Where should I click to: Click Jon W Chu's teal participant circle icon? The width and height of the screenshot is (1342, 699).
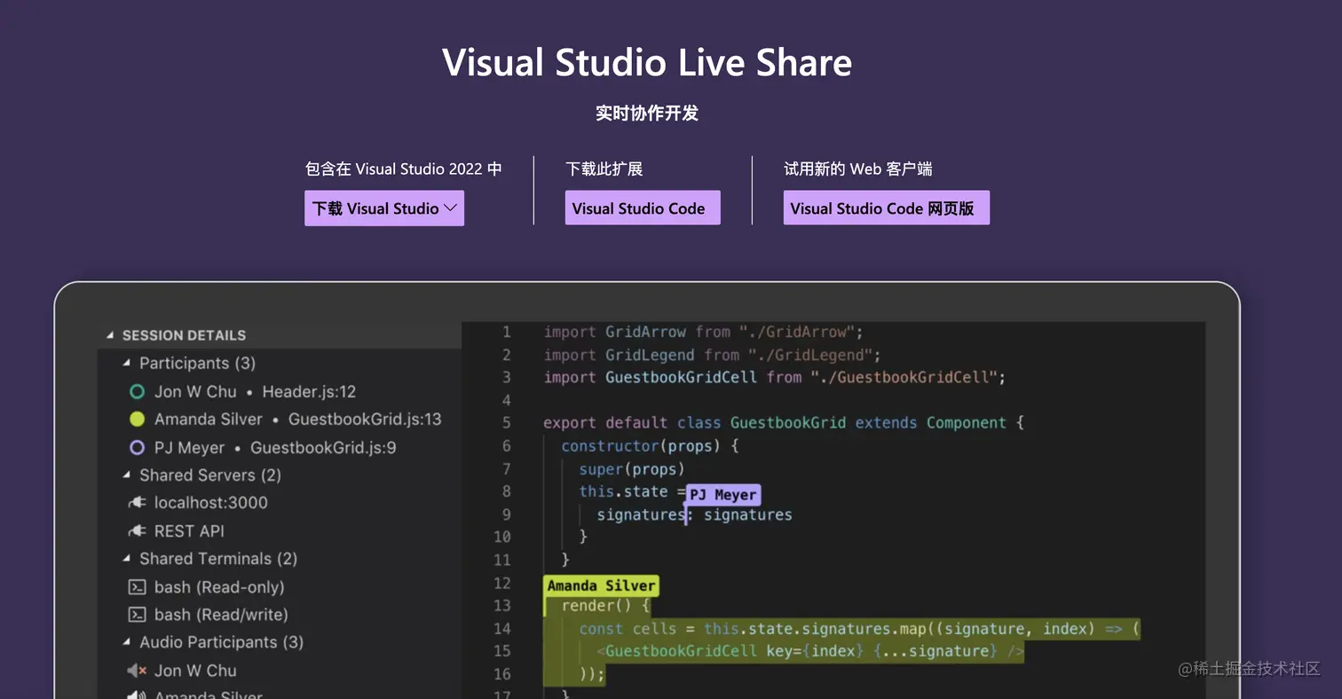pyautogui.click(x=137, y=391)
